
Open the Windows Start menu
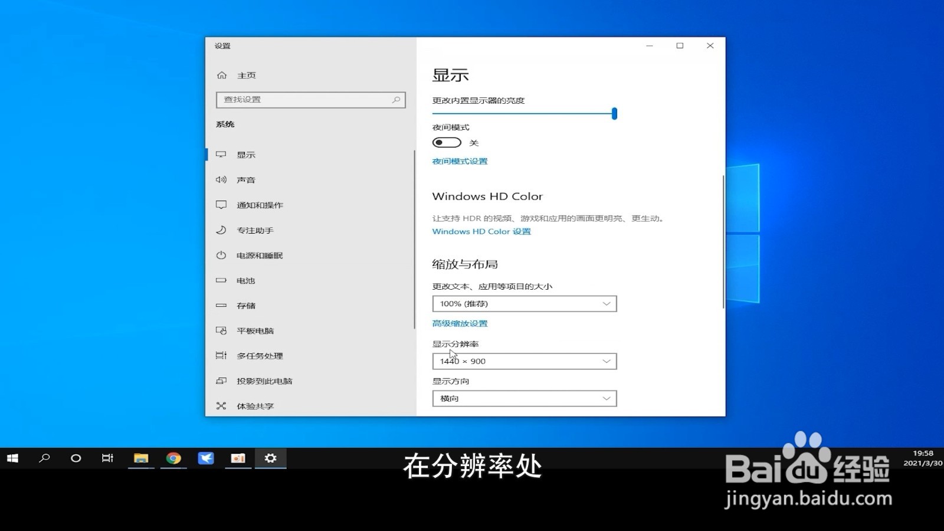coord(12,458)
